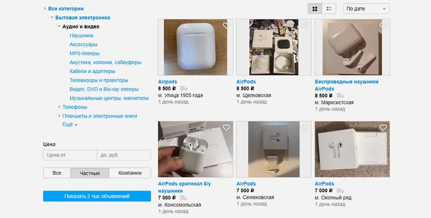Focus the Цена от input field
Viewport: 431px width, 218px height.
tap(70, 155)
